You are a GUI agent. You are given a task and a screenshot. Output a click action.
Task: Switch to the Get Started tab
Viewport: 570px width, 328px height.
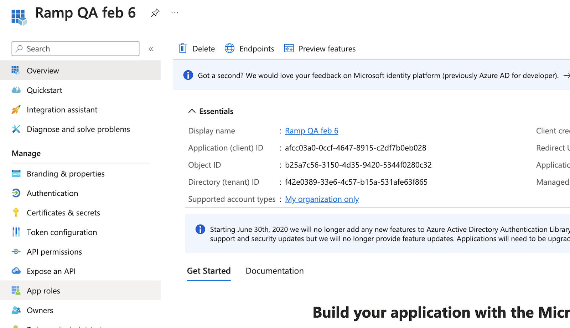click(209, 271)
